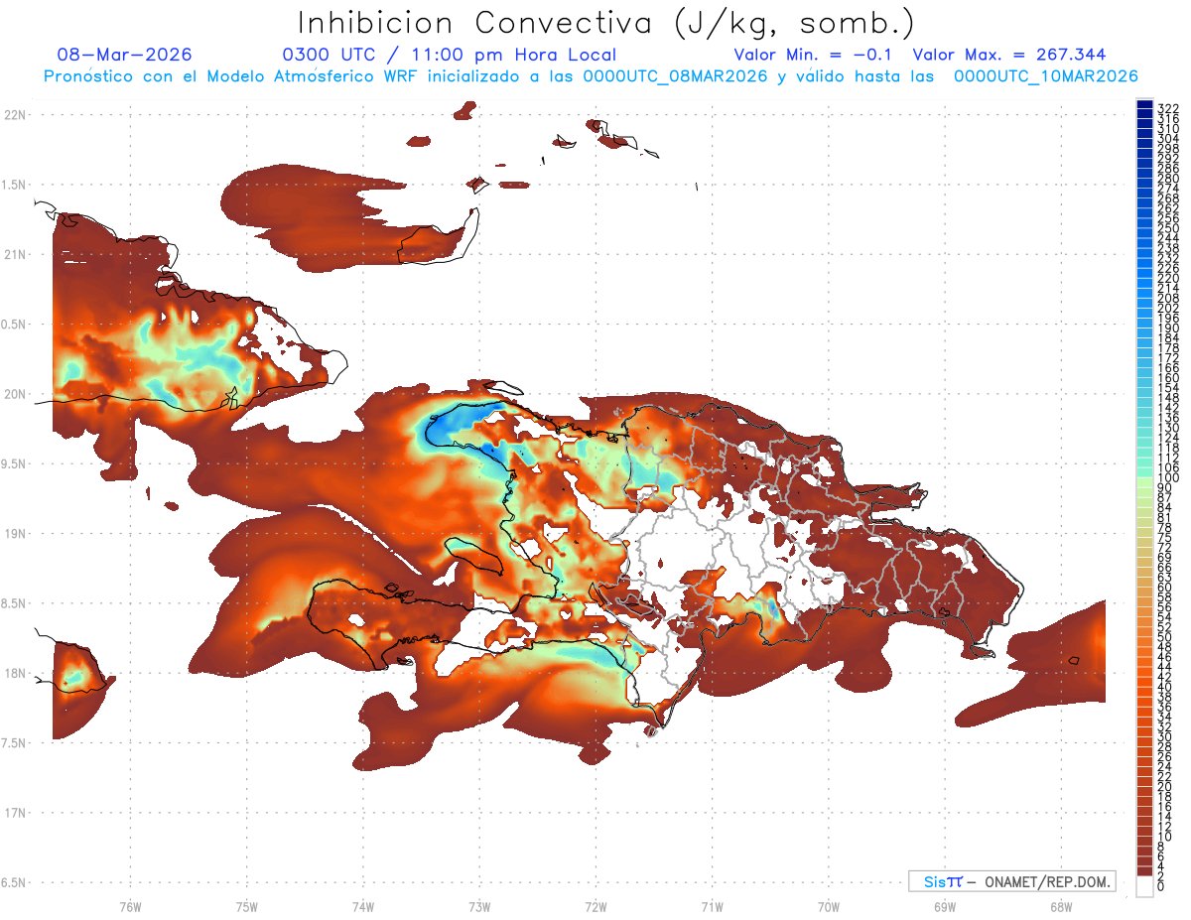Click the title "Inhibicion Convectiva (J/kg, somb.)"
The width and height of the screenshot is (1191, 920).
click(606, 23)
